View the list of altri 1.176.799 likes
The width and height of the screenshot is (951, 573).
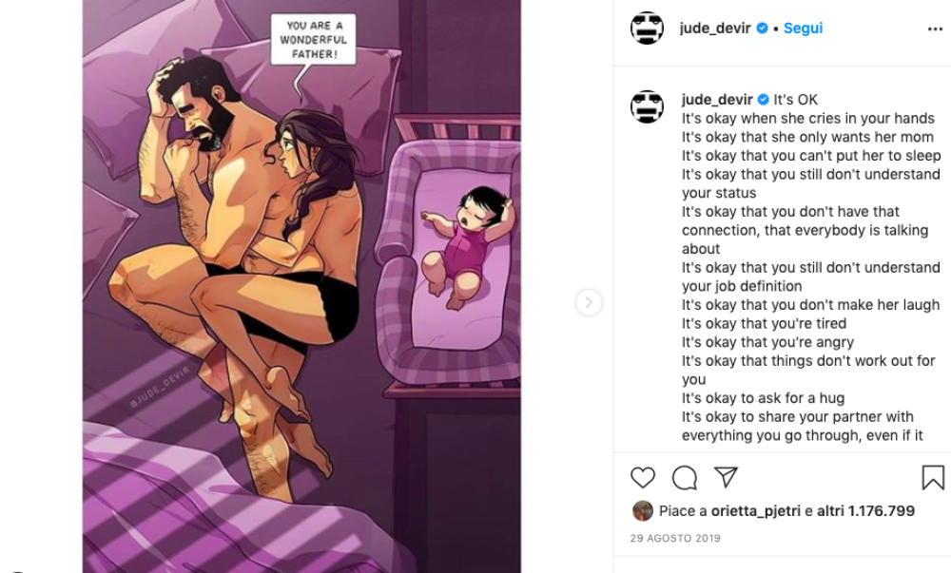click(x=865, y=511)
